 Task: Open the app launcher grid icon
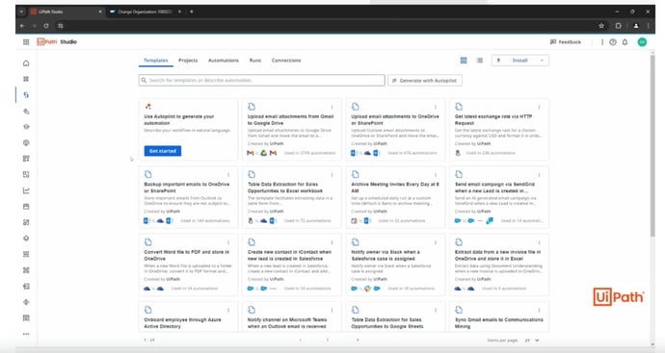(26, 42)
